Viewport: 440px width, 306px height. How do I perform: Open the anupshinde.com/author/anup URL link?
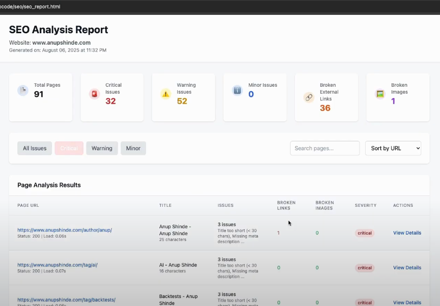pyautogui.click(x=65, y=230)
